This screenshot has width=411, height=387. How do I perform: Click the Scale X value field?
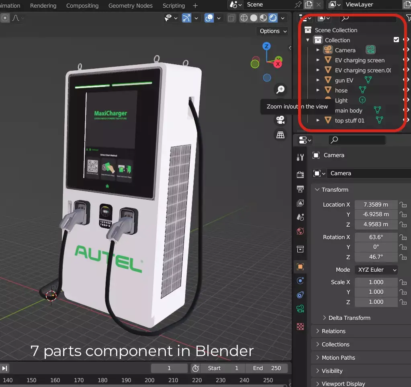(x=376, y=282)
